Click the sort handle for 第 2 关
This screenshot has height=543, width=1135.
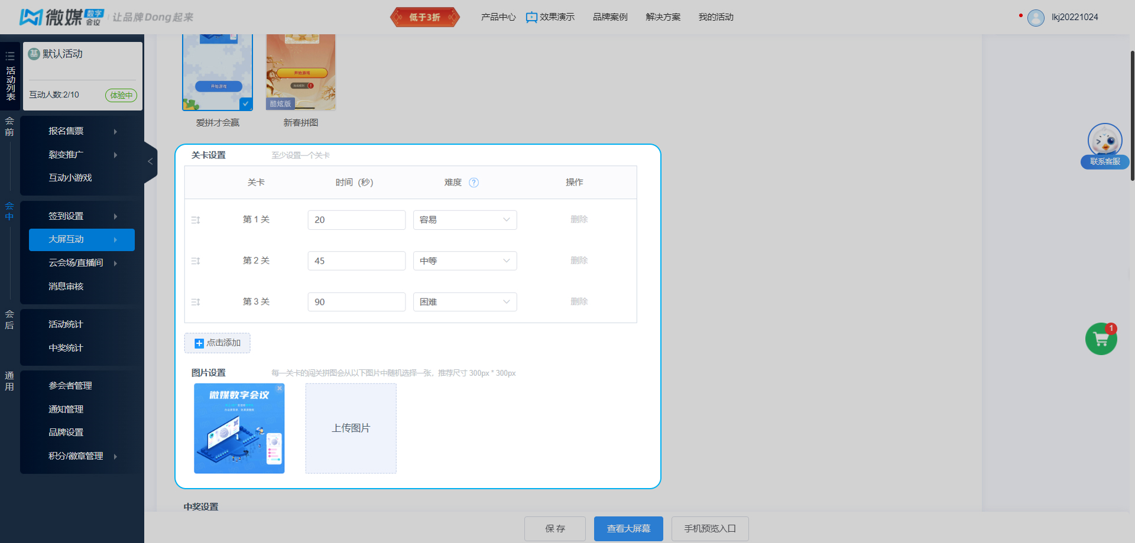pos(196,261)
